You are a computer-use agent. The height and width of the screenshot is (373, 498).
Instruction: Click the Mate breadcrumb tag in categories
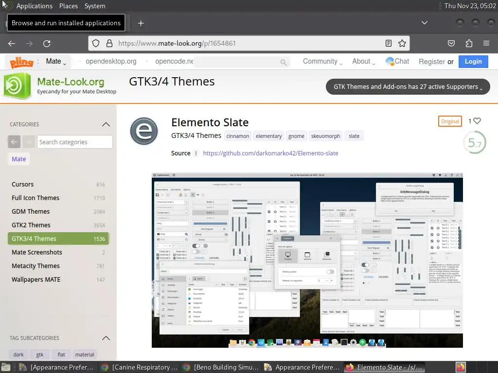tap(19, 159)
